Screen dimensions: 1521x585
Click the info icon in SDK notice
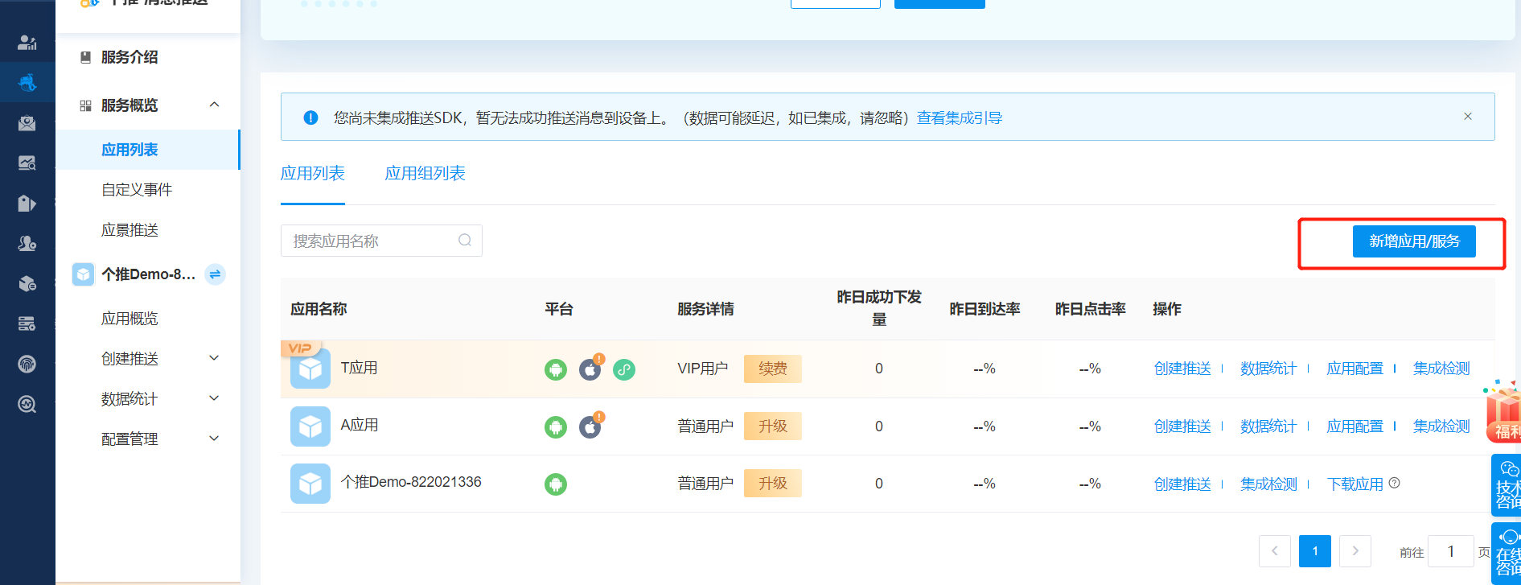pos(310,117)
